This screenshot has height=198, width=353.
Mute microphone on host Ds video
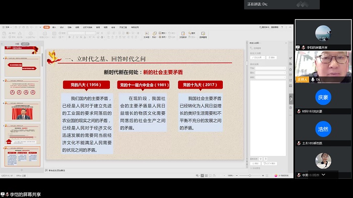313,80
